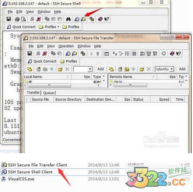Click remote pane Add button
This screenshot has width=193, height=192.
(x=182, y=69)
